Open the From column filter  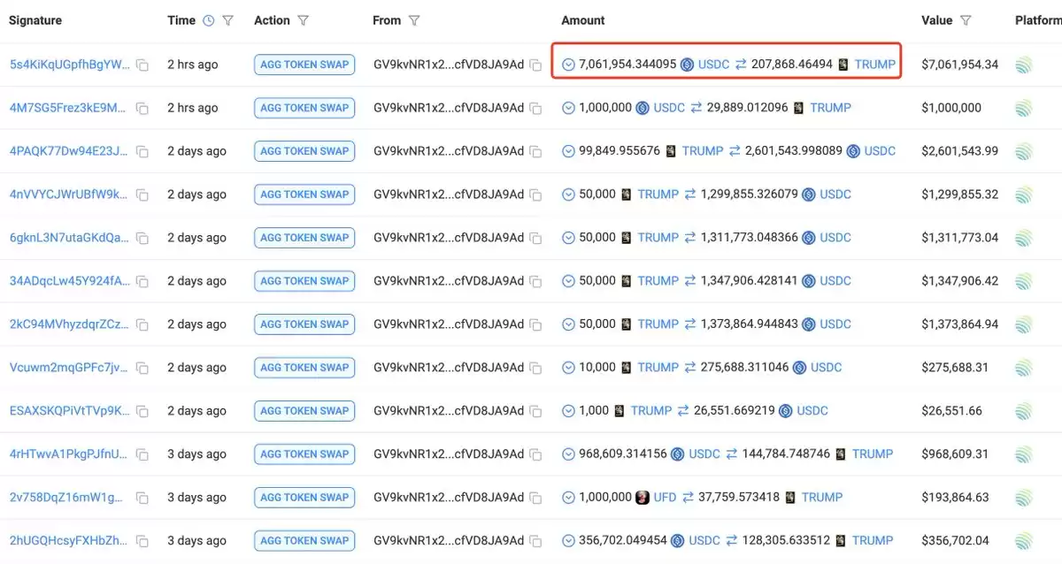[x=414, y=20]
